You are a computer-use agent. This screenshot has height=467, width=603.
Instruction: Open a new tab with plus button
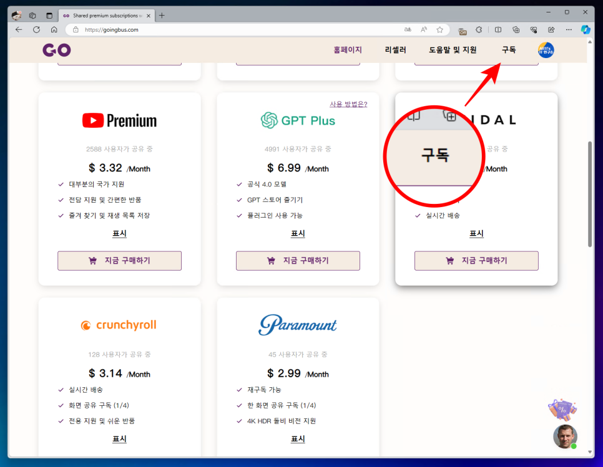pos(162,16)
